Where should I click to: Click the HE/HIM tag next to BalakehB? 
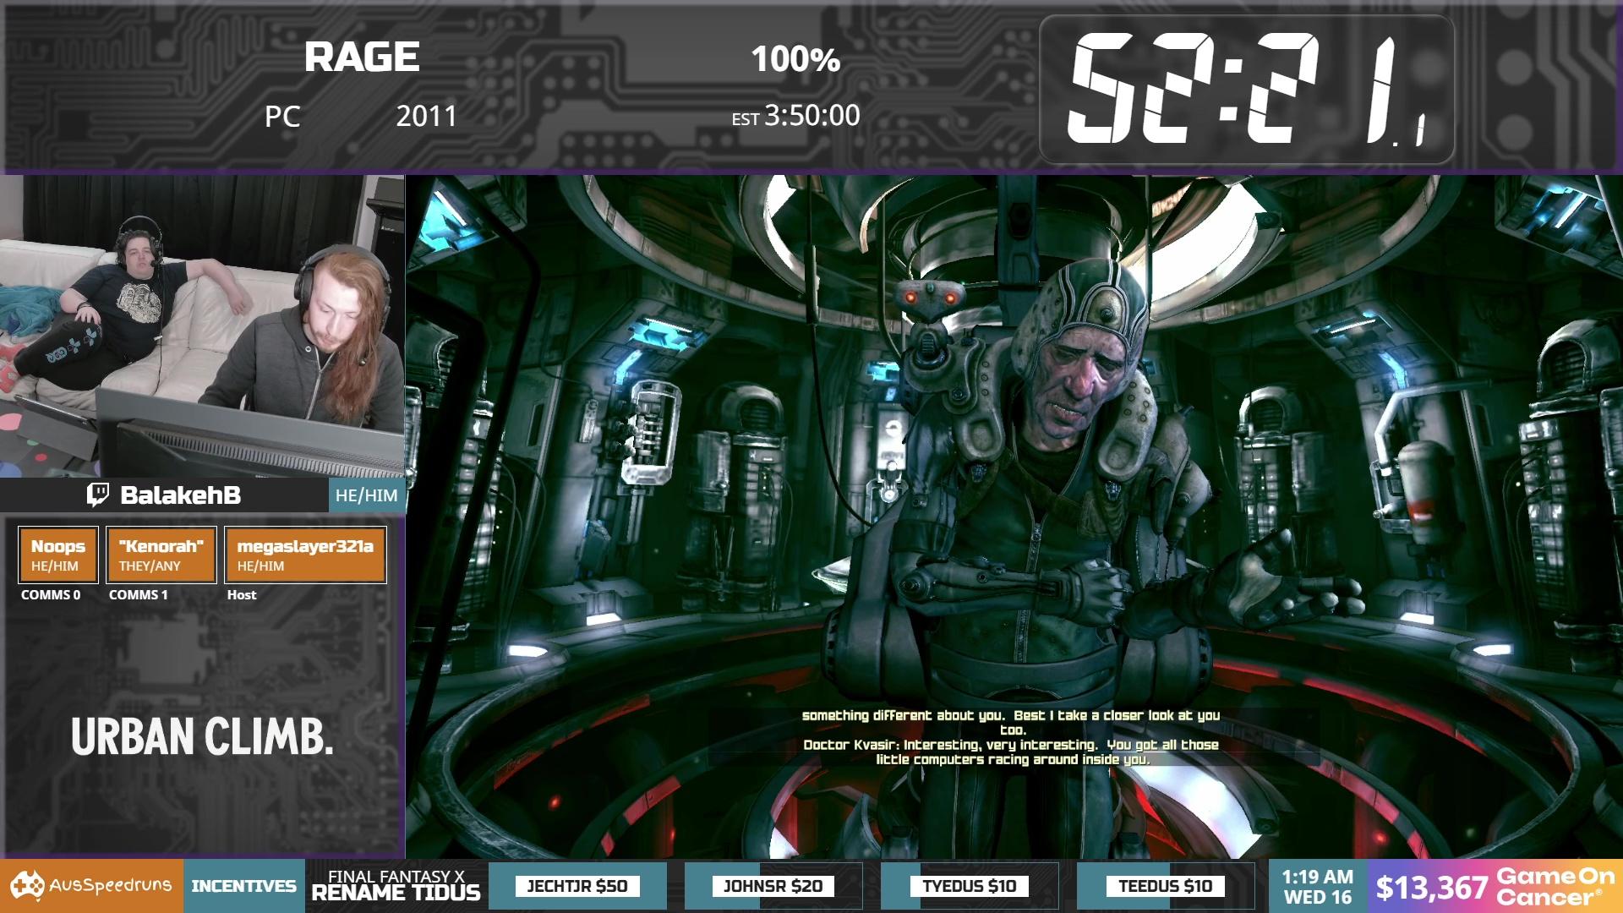[x=366, y=495]
